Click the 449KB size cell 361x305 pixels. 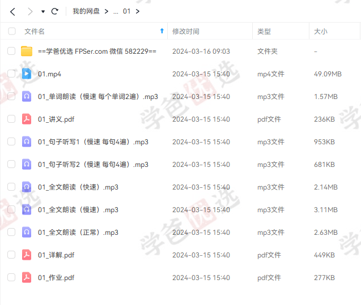click(x=324, y=255)
